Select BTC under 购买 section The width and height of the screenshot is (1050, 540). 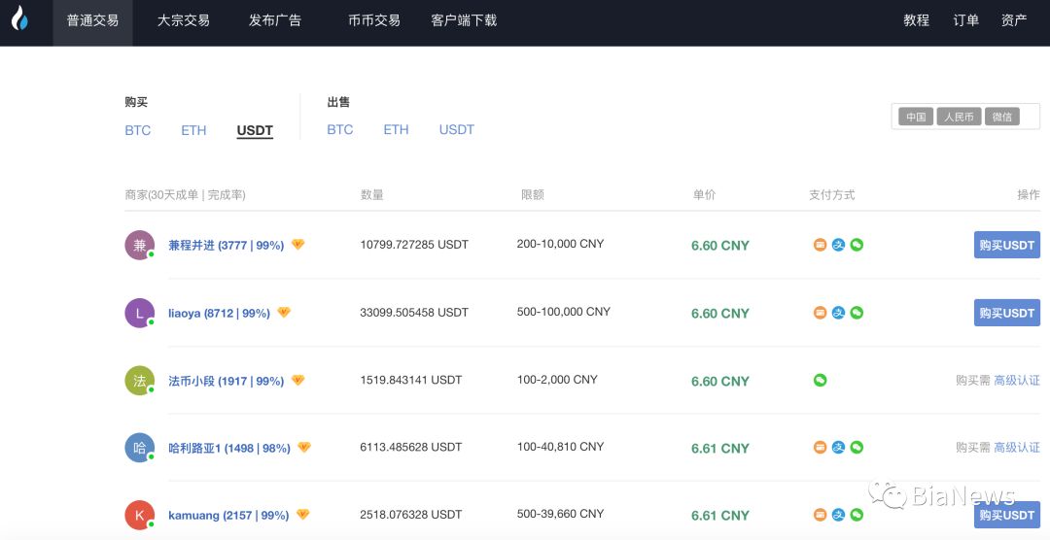138,130
